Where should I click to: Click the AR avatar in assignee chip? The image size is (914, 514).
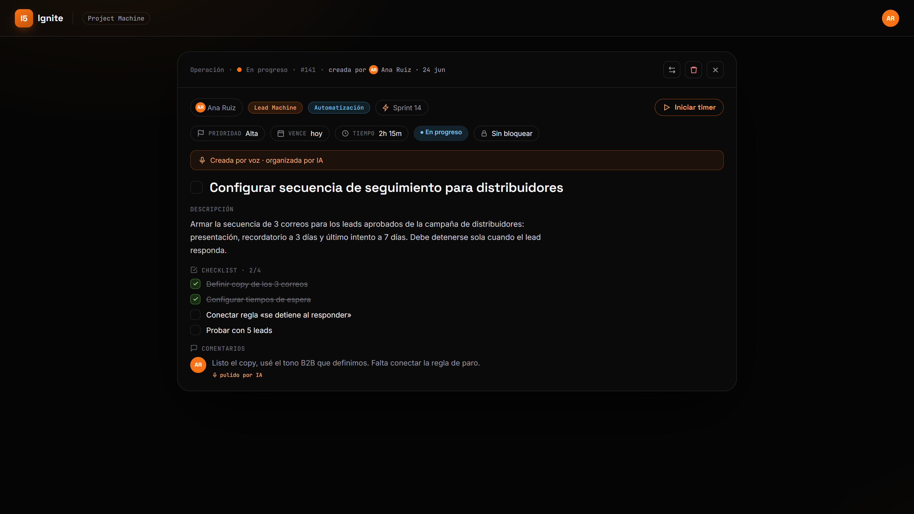pyautogui.click(x=200, y=107)
